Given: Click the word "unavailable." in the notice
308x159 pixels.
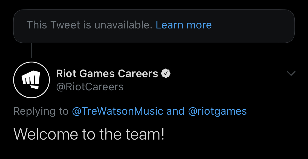Looking at the screenshot, I should point(123,25).
